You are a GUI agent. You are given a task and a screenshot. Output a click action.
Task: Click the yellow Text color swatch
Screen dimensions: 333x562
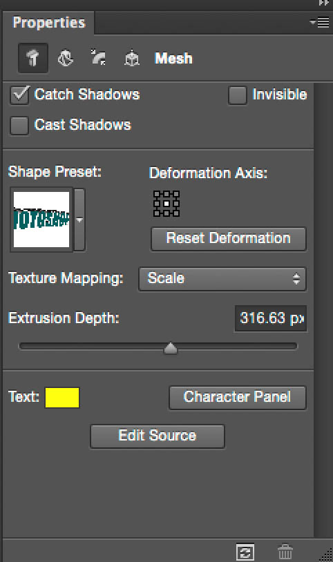(62, 398)
